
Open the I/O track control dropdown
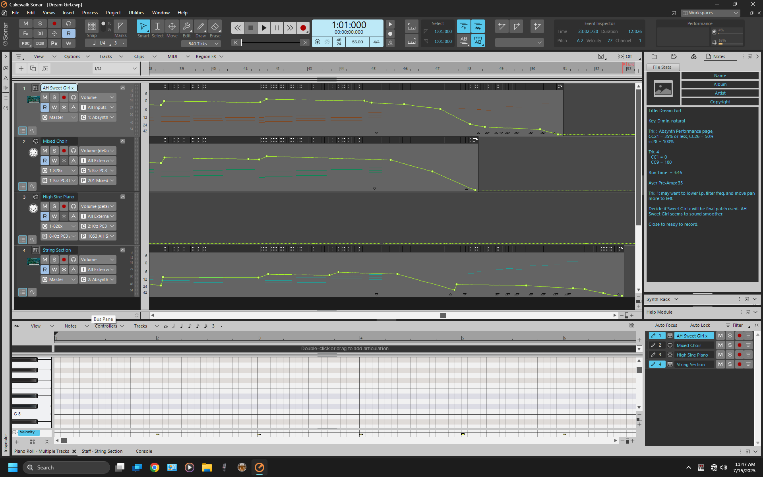point(116,68)
